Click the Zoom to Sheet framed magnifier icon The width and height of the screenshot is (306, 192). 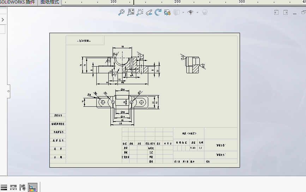tap(131, 12)
